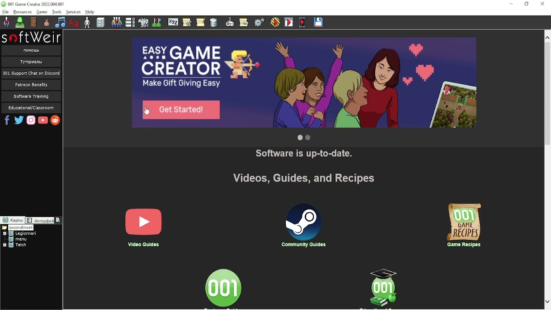Click the scrollbar down arrow on welcome page
The width and height of the screenshot is (551, 310).
[x=548, y=302]
